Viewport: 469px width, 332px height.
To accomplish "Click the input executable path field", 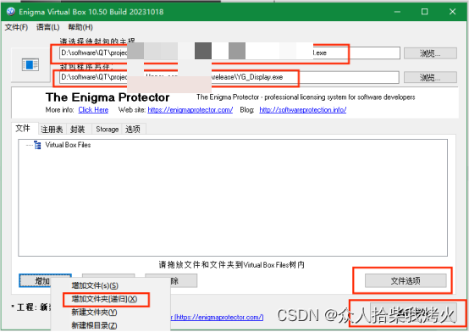I will [x=229, y=53].
